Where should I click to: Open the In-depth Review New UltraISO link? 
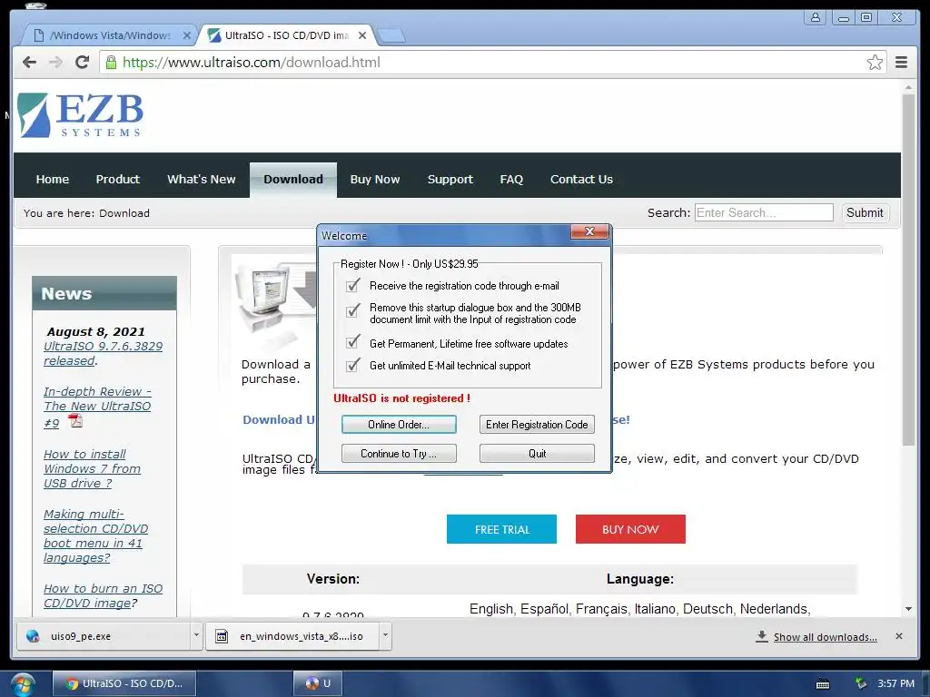click(97, 407)
